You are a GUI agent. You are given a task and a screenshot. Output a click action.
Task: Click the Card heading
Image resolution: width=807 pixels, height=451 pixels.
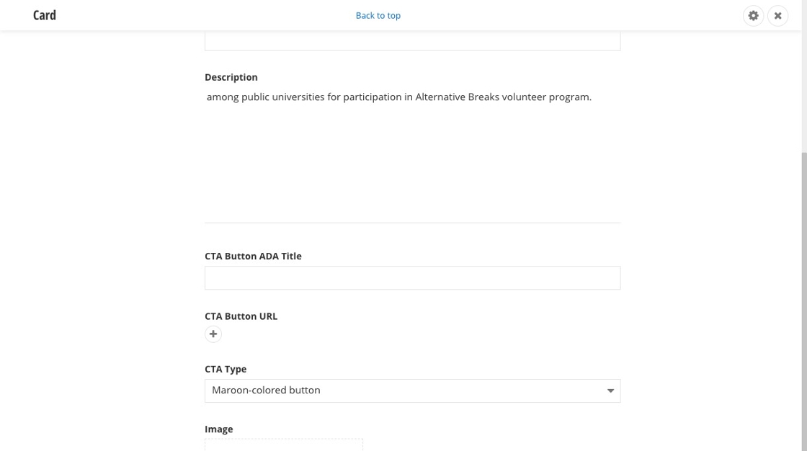(x=45, y=15)
